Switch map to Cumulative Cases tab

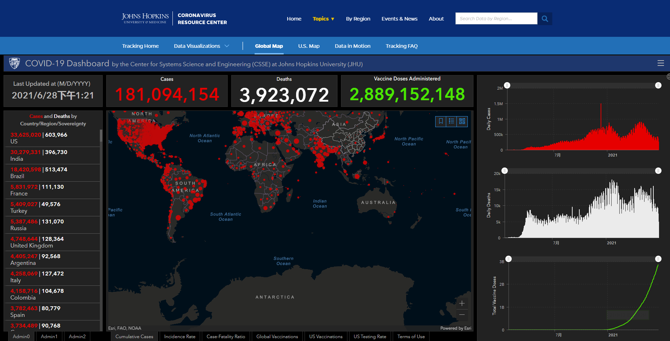(x=134, y=336)
